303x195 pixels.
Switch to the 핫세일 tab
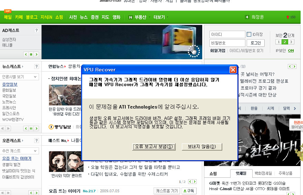[241, 173]
